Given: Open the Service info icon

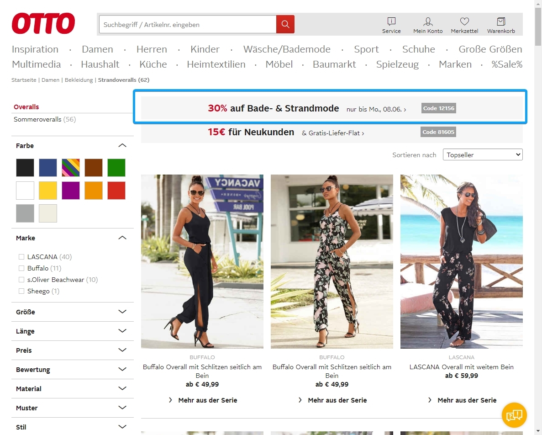Looking at the screenshot, I should click(x=391, y=21).
